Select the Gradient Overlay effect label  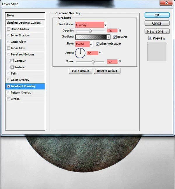click(x=23, y=86)
